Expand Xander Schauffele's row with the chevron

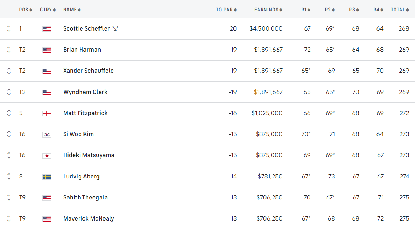pos(9,71)
